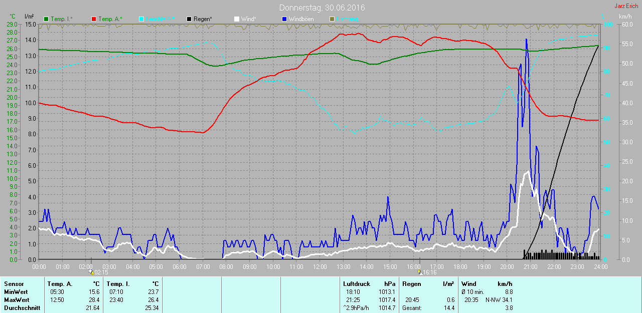
Task: Click the cyan humidity legend square
Action: point(141,19)
